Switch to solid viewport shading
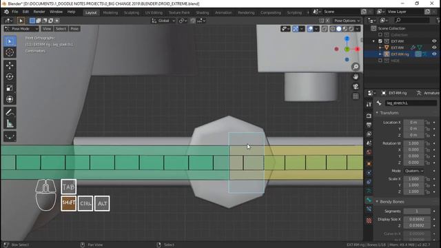Viewport: 441px width, 248px height. [x=339, y=29]
